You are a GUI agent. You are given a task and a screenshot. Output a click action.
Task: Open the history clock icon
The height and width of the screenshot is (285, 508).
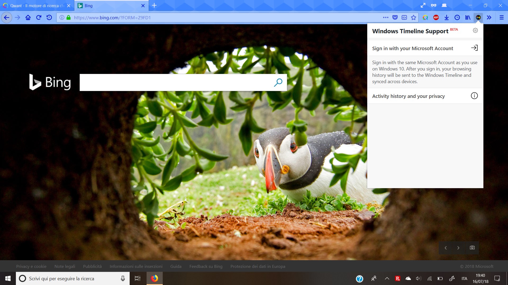pyautogui.click(x=457, y=18)
